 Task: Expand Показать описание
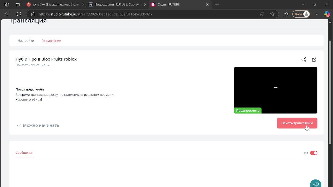pos(33,65)
